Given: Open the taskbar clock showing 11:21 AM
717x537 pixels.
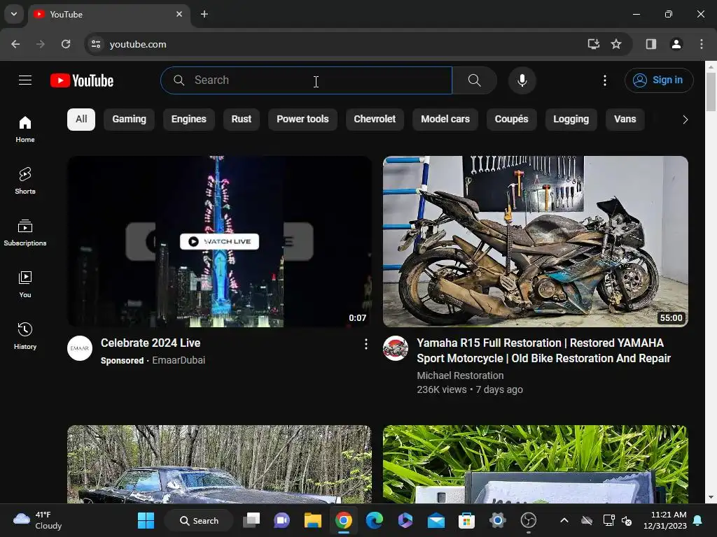Looking at the screenshot, I should coord(664,520).
